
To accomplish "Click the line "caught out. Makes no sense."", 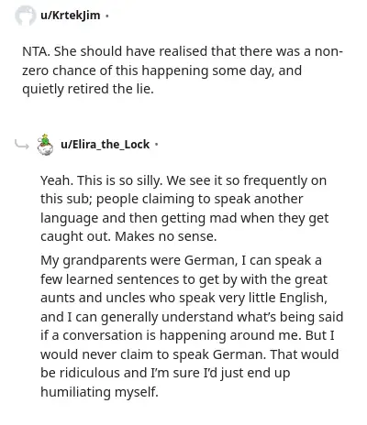I will point(128,236).
